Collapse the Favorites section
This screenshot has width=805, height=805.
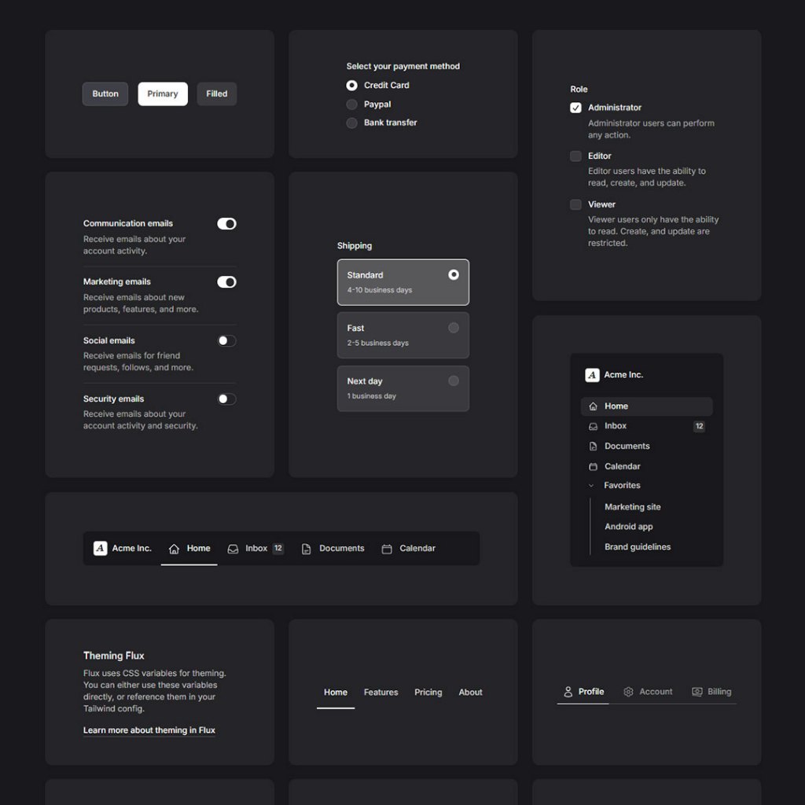(x=591, y=486)
